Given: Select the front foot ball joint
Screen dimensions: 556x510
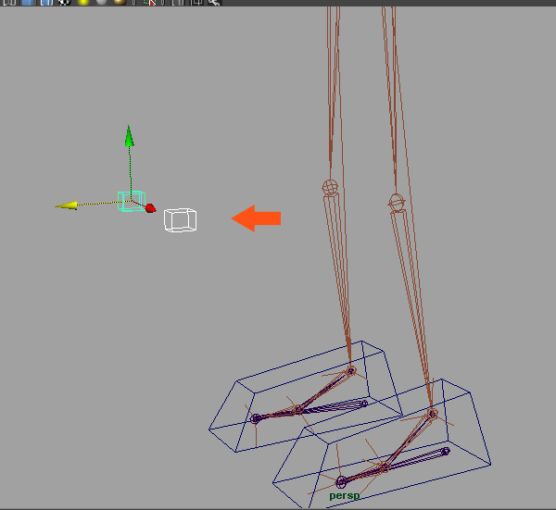Looking at the screenshot, I should pos(385,468).
